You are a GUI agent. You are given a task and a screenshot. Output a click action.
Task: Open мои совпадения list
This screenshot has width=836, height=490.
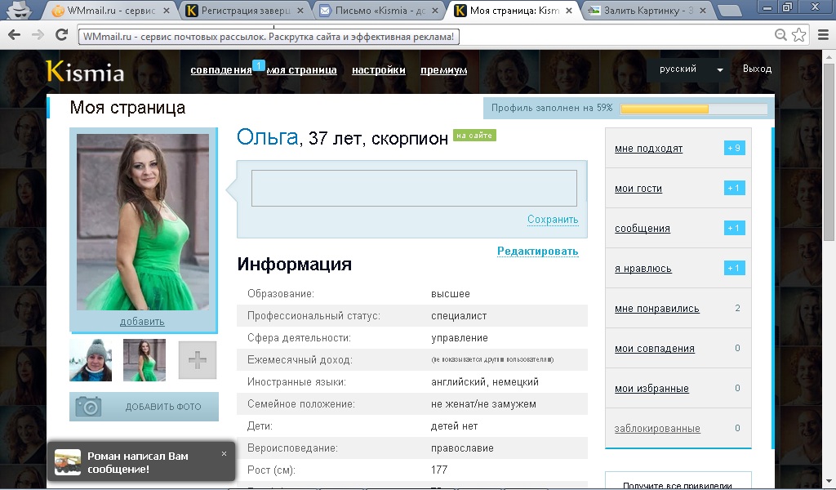[x=655, y=349]
